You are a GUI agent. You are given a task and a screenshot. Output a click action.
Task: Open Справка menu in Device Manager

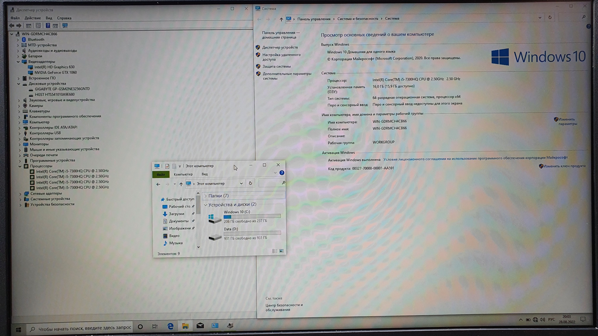pos(64,18)
